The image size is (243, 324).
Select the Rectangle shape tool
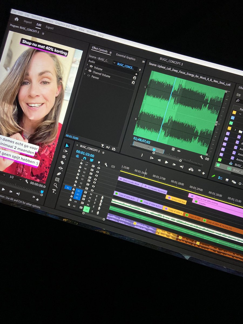click(57, 179)
